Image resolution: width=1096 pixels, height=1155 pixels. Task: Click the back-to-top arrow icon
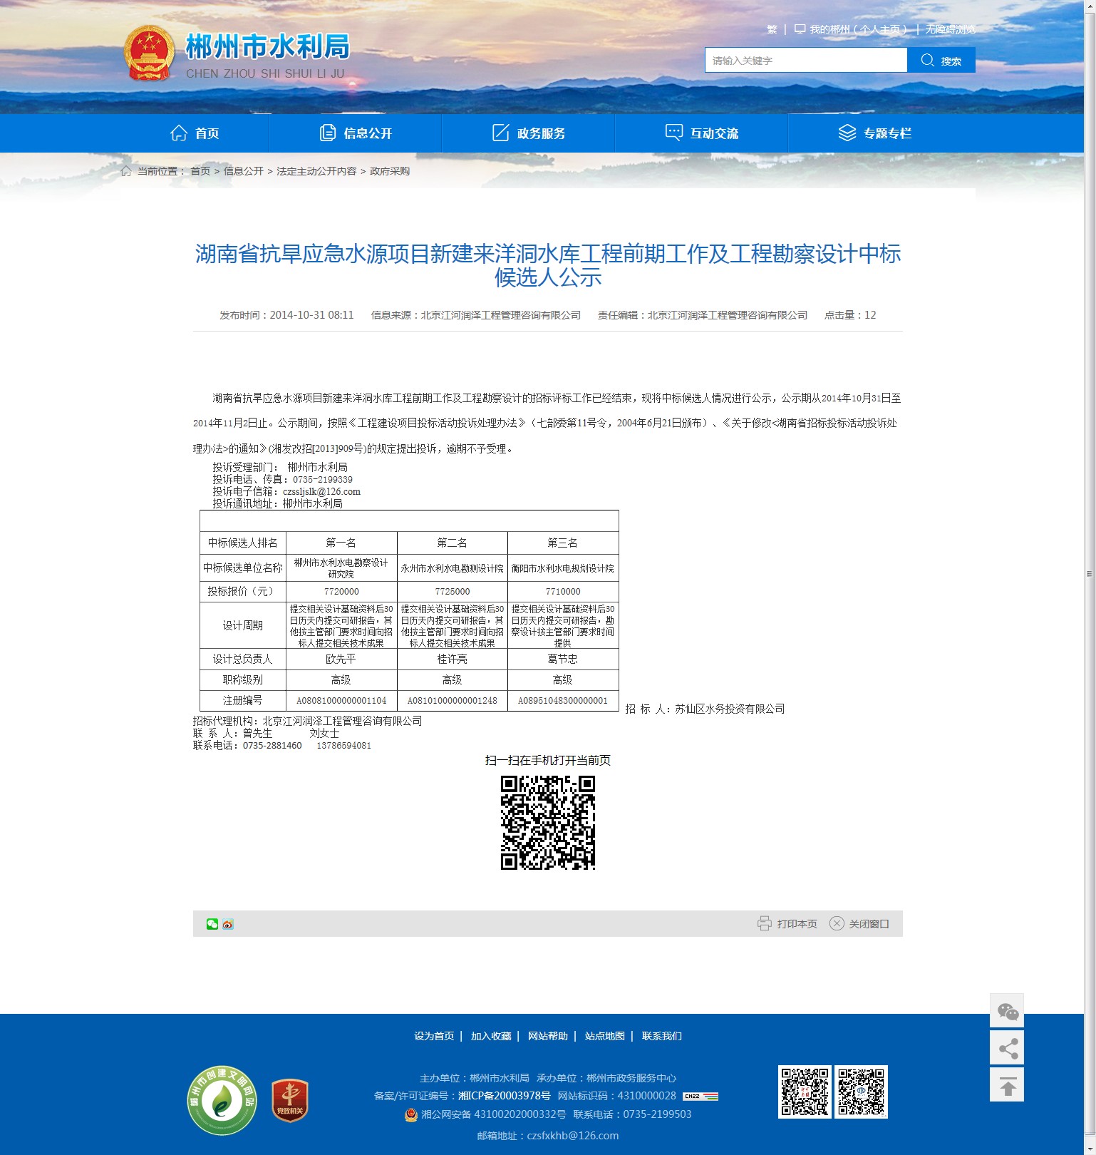1007,1085
